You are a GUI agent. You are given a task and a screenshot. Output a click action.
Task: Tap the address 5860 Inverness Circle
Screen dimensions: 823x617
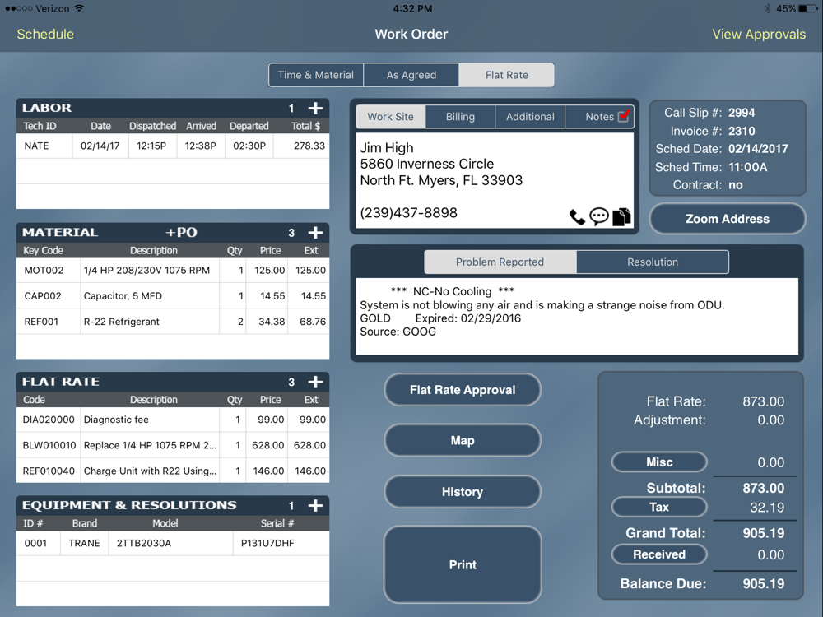click(x=426, y=164)
